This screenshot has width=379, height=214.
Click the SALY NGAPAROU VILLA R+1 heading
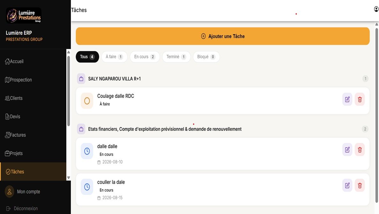[x=114, y=79]
